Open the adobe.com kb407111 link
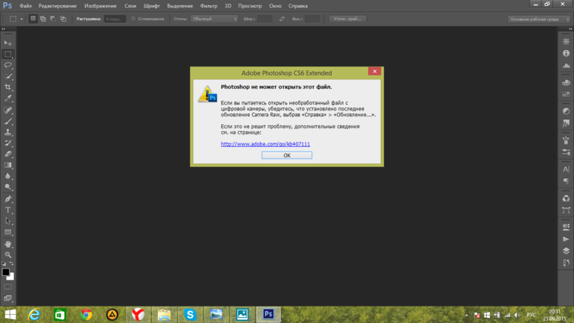The image size is (574, 323). (x=265, y=144)
